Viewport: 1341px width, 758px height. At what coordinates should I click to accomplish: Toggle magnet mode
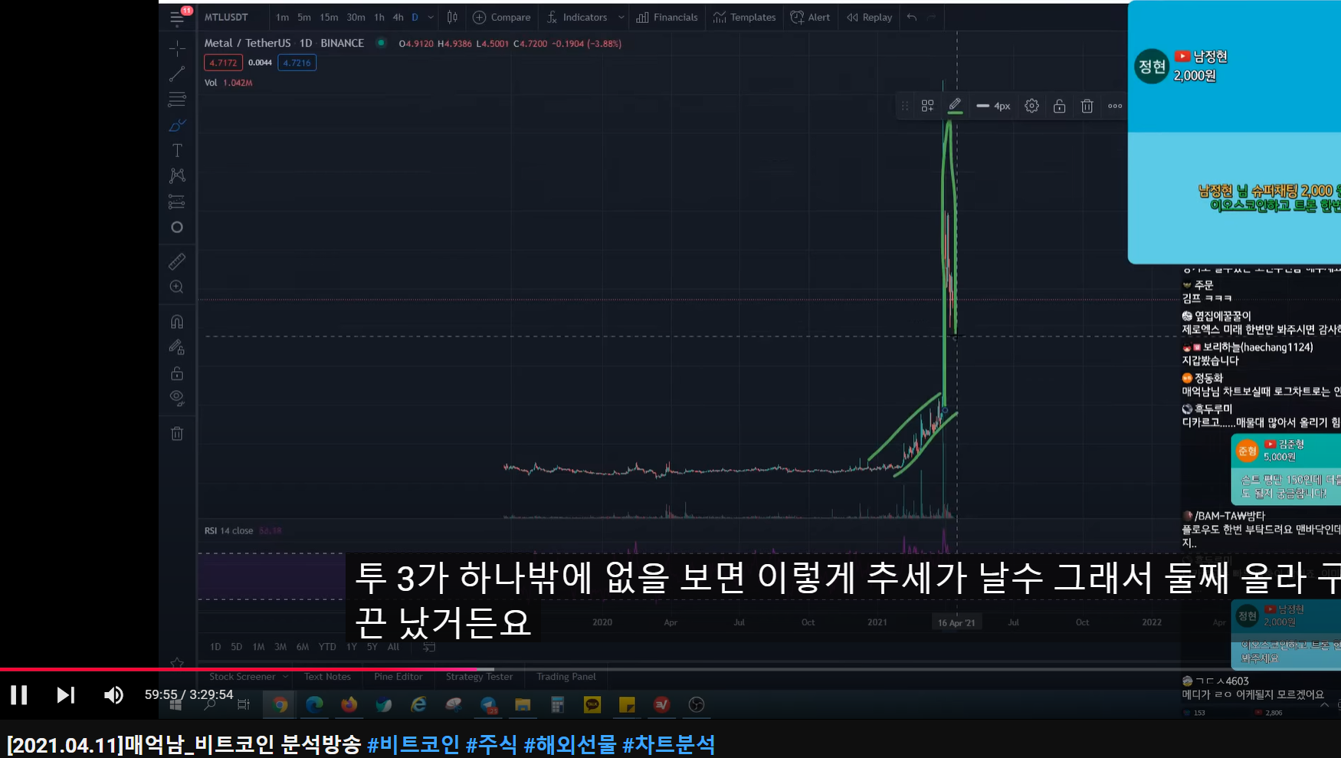click(x=177, y=322)
